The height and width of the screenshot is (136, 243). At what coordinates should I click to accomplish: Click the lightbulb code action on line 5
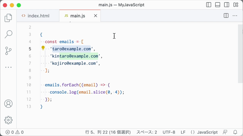pos(43,48)
